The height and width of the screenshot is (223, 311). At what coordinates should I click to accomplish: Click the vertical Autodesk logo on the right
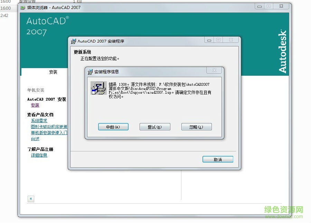(283, 52)
